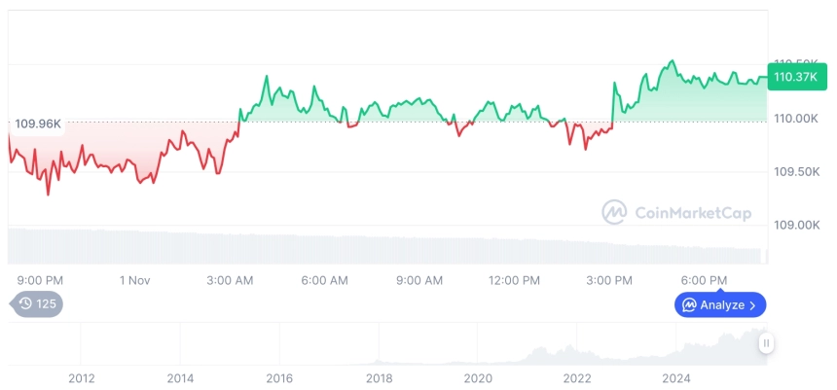Click the green 110.37K current price tag
The image size is (837, 390).
point(794,77)
